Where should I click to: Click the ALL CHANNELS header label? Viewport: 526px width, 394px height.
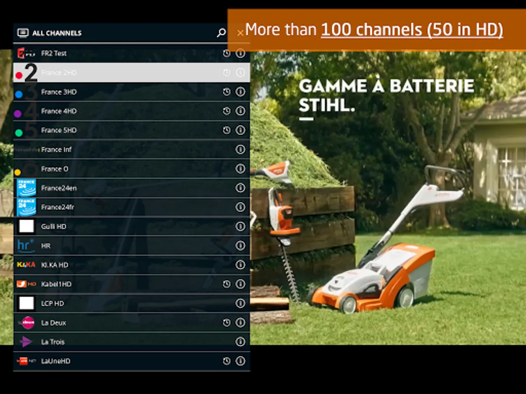[x=57, y=33]
